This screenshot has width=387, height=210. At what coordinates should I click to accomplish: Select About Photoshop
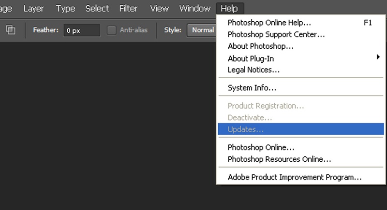coord(300,46)
